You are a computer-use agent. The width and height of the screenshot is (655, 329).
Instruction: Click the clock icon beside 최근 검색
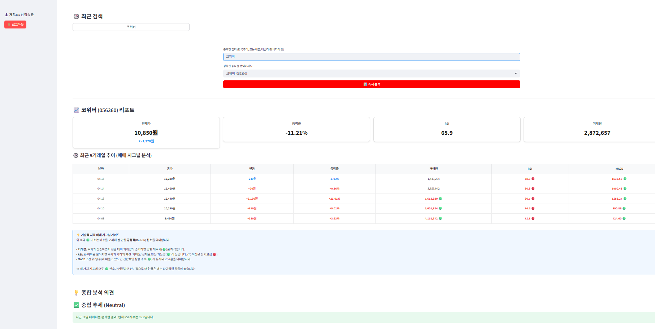[76, 16]
